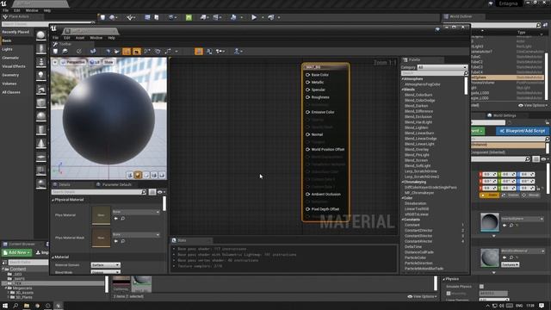Image resolution: width=551 pixels, height=310 pixels.
Task: Open the preview viewport options arrow
Action: click(55, 62)
